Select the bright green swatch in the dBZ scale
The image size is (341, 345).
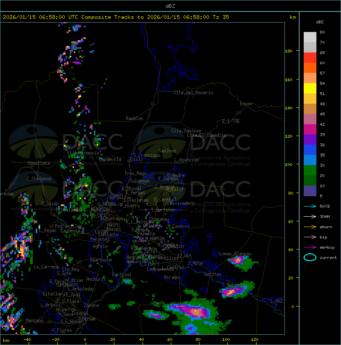click(310, 170)
